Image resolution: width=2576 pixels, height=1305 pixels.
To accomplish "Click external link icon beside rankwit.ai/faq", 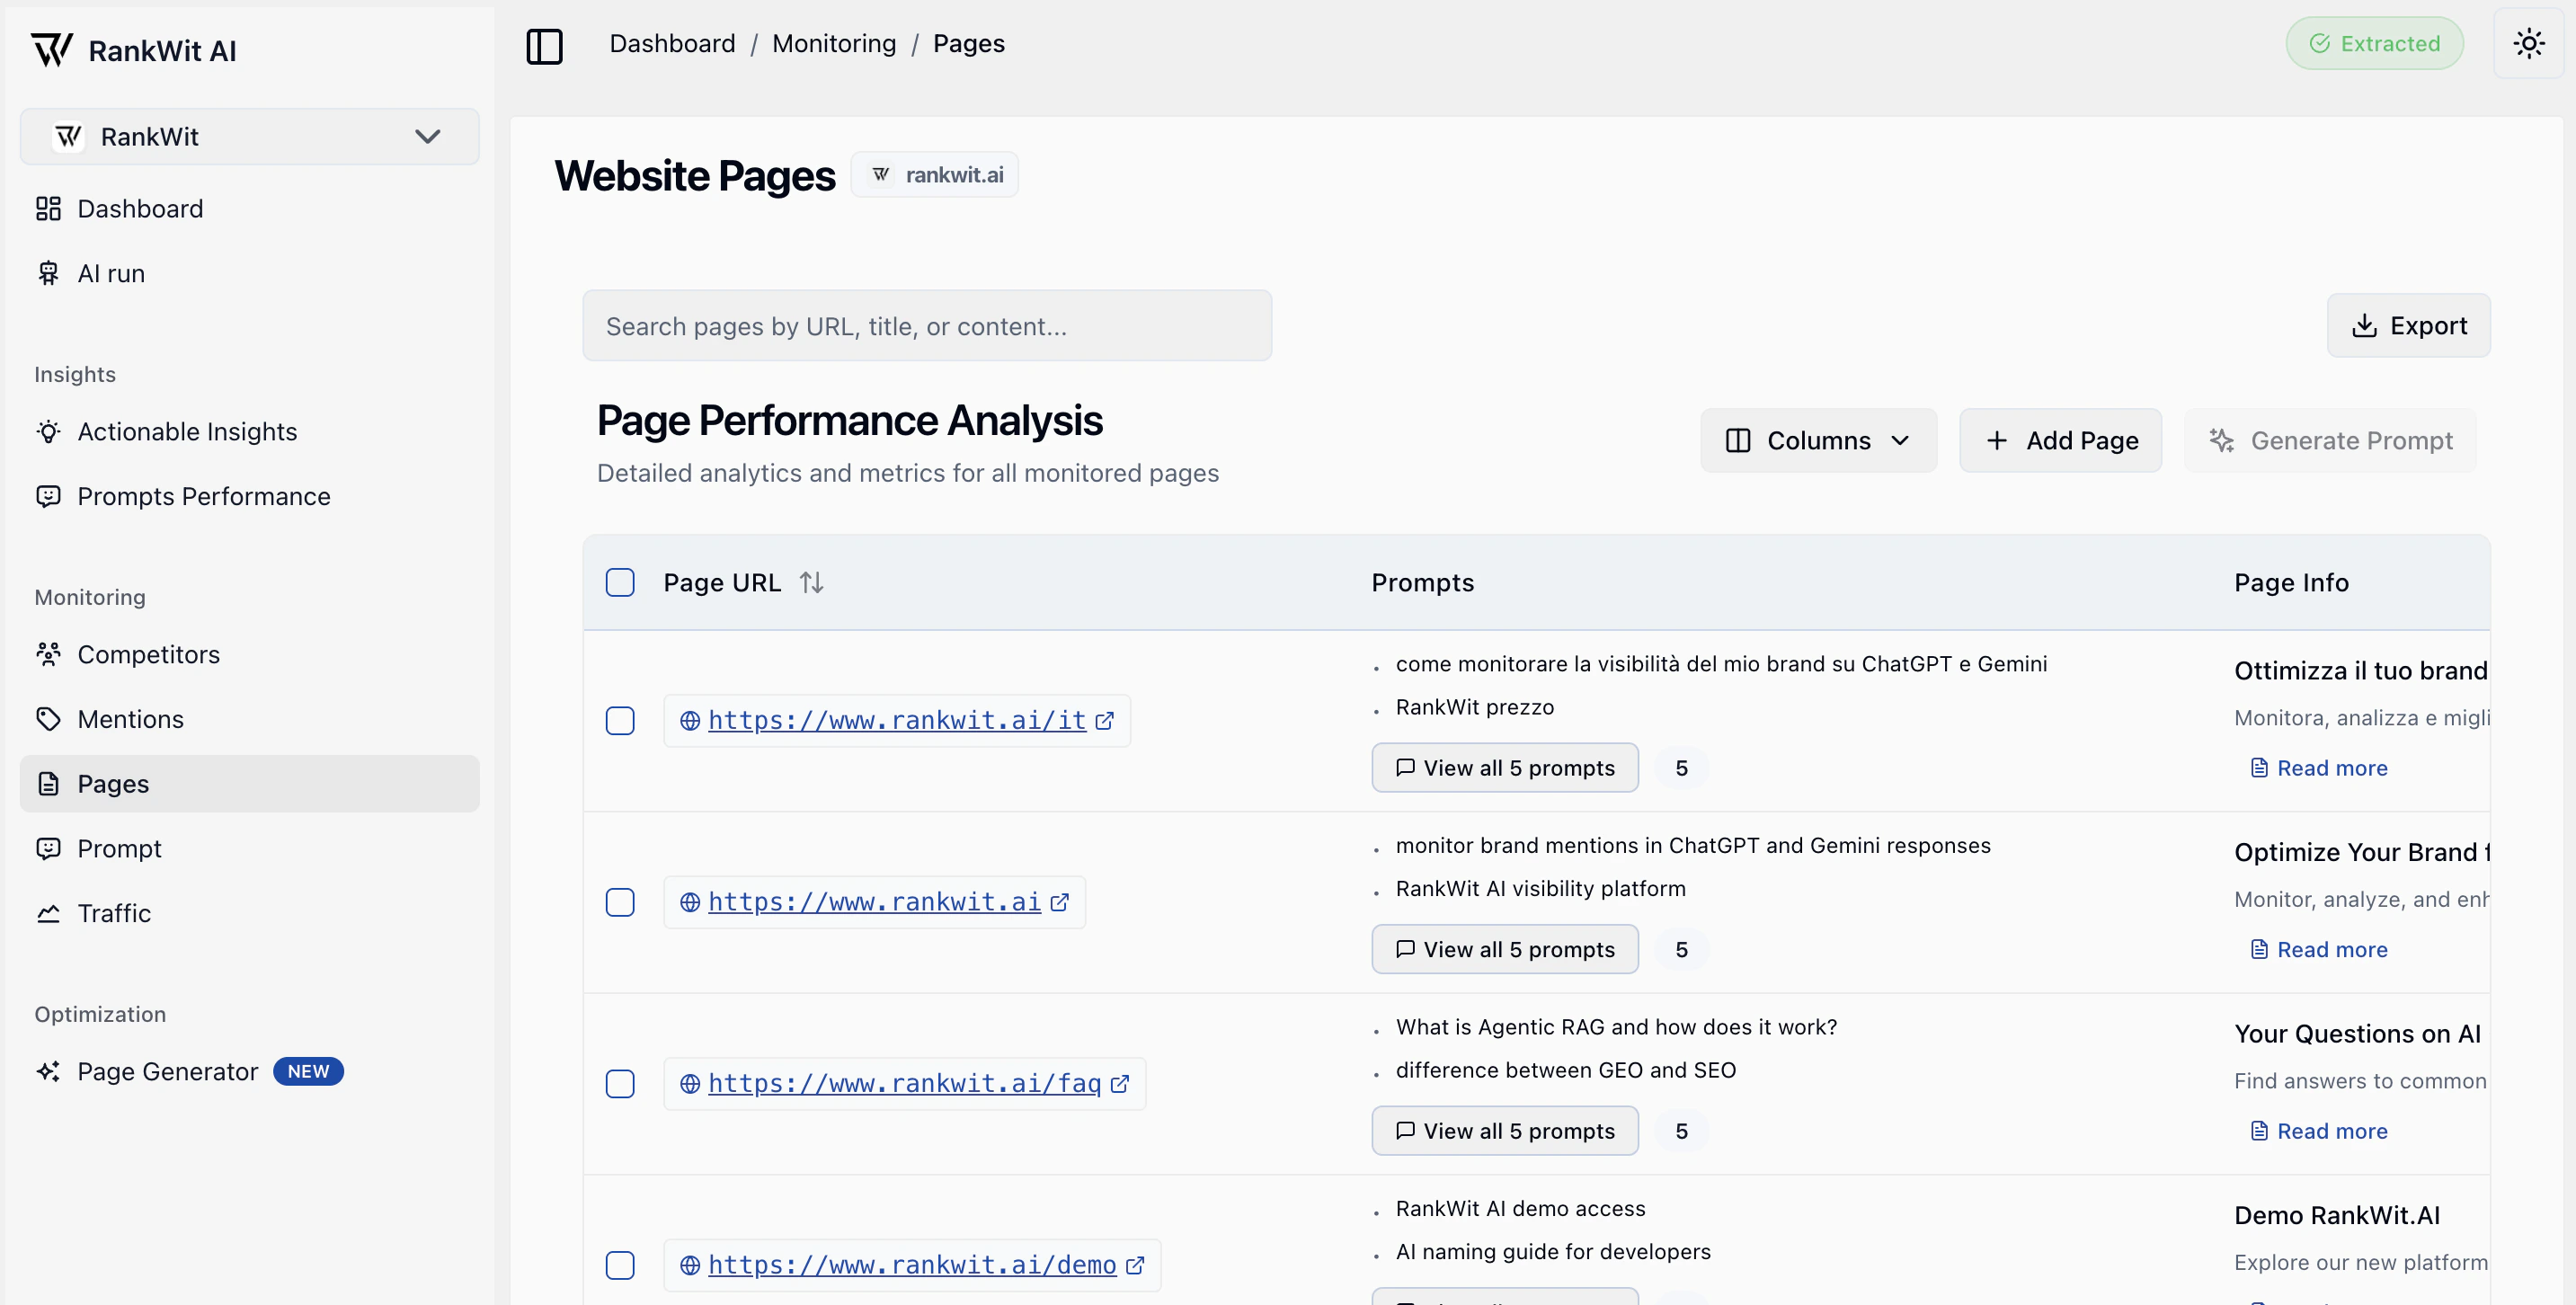I will pos(1120,1083).
